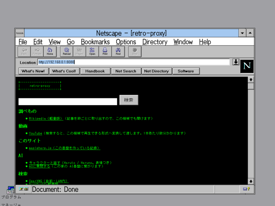The width and height of the screenshot is (275, 206).
Task: Click the Netscape - [retro-proxy] title bar
Action: (x=131, y=33)
